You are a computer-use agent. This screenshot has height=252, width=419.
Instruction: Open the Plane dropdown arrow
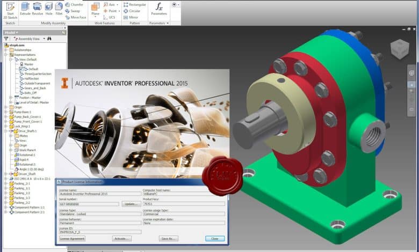[x=95, y=17]
